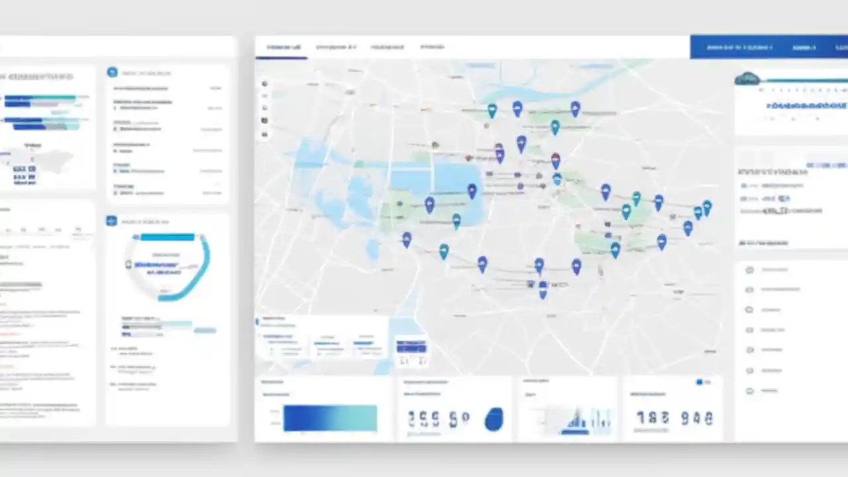Click the topmost map control icon on the left edge
The image size is (848, 477).
tap(264, 83)
